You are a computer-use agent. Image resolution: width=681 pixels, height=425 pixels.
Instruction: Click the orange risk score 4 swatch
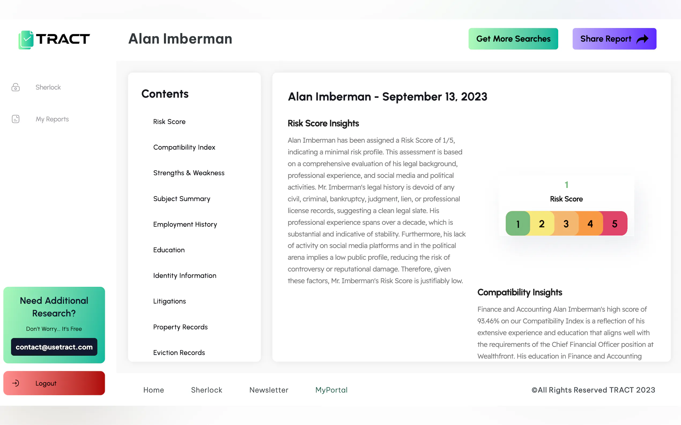pos(590,224)
